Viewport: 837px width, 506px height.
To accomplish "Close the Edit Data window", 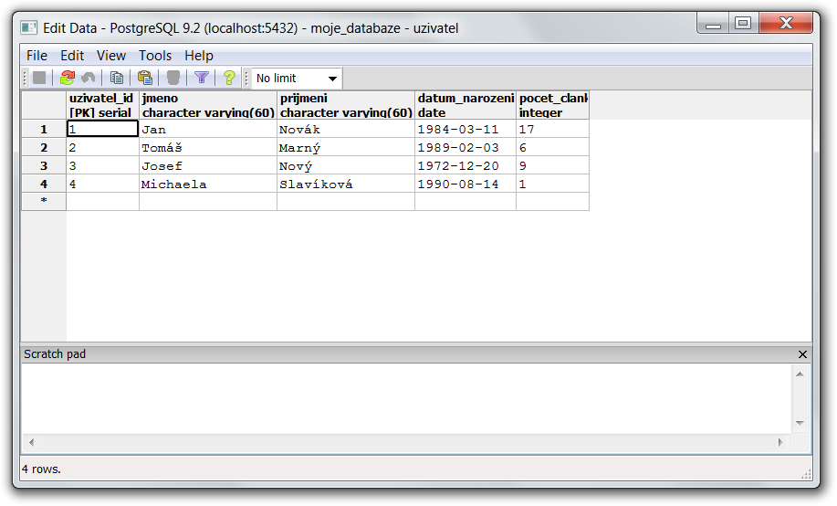I will (x=786, y=24).
